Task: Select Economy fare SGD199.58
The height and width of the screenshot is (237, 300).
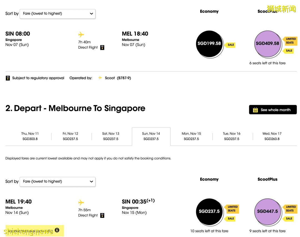Action: pos(209,44)
